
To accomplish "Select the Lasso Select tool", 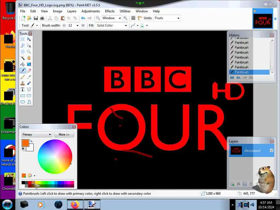I will (23, 46).
